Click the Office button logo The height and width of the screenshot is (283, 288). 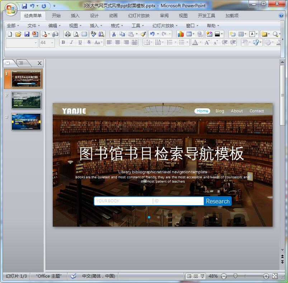coord(10,10)
